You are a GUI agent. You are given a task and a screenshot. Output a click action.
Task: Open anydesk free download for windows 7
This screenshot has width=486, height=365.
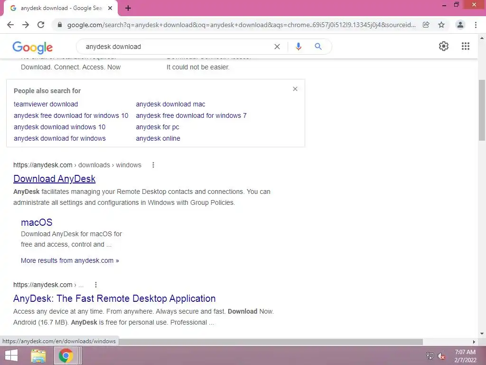pyautogui.click(x=191, y=115)
